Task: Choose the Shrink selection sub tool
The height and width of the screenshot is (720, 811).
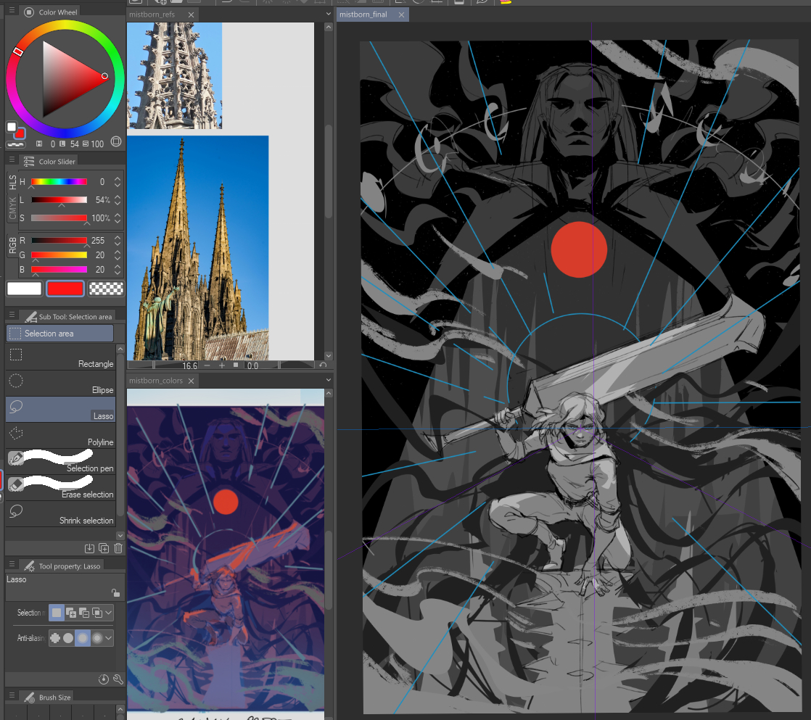Action: tap(60, 512)
